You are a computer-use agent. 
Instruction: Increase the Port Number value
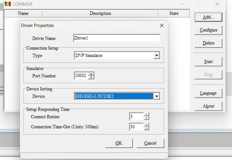[91, 74]
